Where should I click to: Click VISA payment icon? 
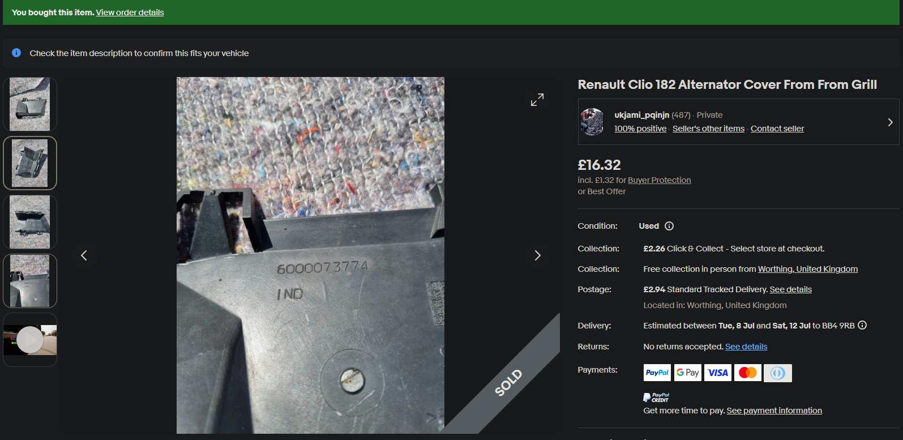(718, 373)
